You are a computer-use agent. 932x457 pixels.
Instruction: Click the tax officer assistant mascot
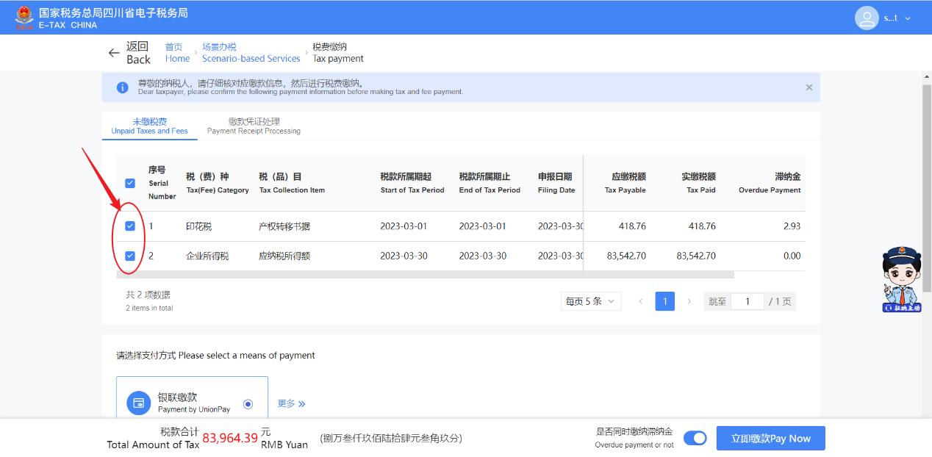tap(901, 279)
